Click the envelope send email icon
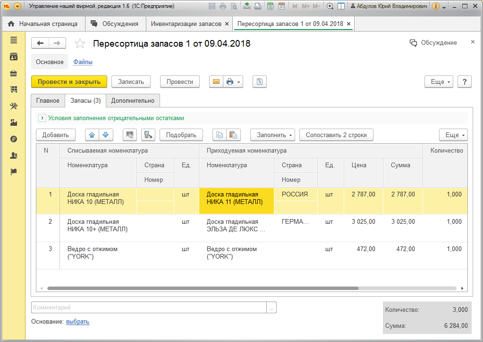The image size is (483, 342). pos(216,81)
